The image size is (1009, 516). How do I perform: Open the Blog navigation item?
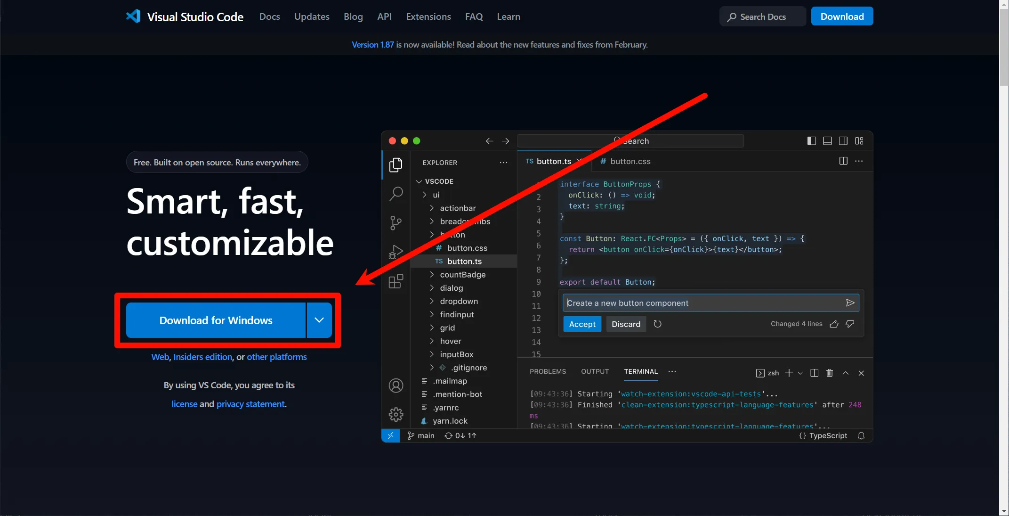click(x=353, y=16)
